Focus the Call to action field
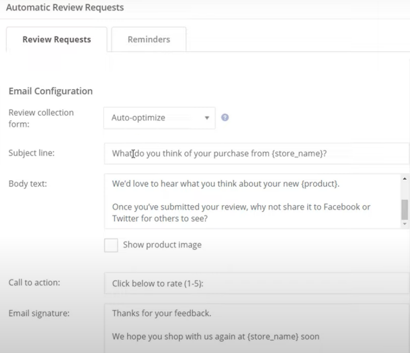Image resolution: width=410 pixels, height=353 pixels. coord(257,283)
